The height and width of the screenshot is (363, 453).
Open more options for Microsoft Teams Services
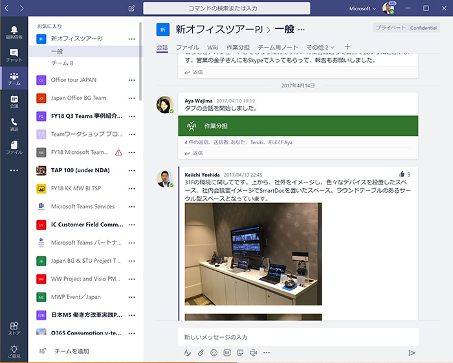pos(132,206)
